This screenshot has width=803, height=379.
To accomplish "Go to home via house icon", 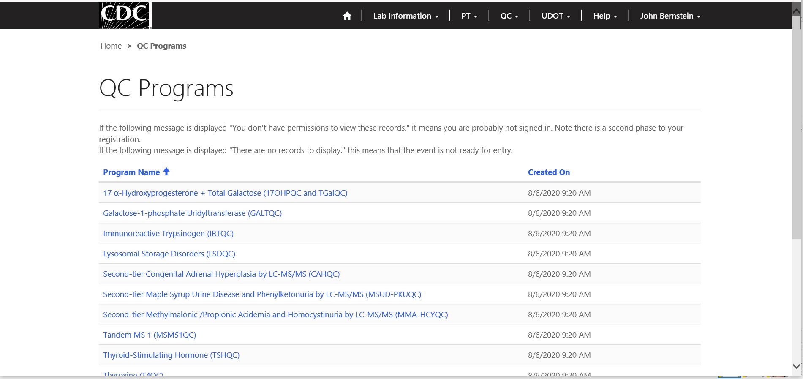I will tap(347, 16).
